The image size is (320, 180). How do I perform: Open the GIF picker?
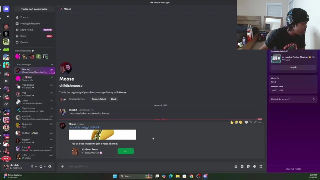pos(242,166)
